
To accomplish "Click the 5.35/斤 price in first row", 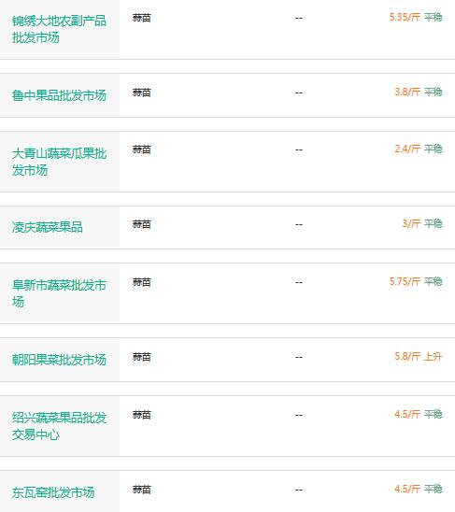I will (405, 17).
